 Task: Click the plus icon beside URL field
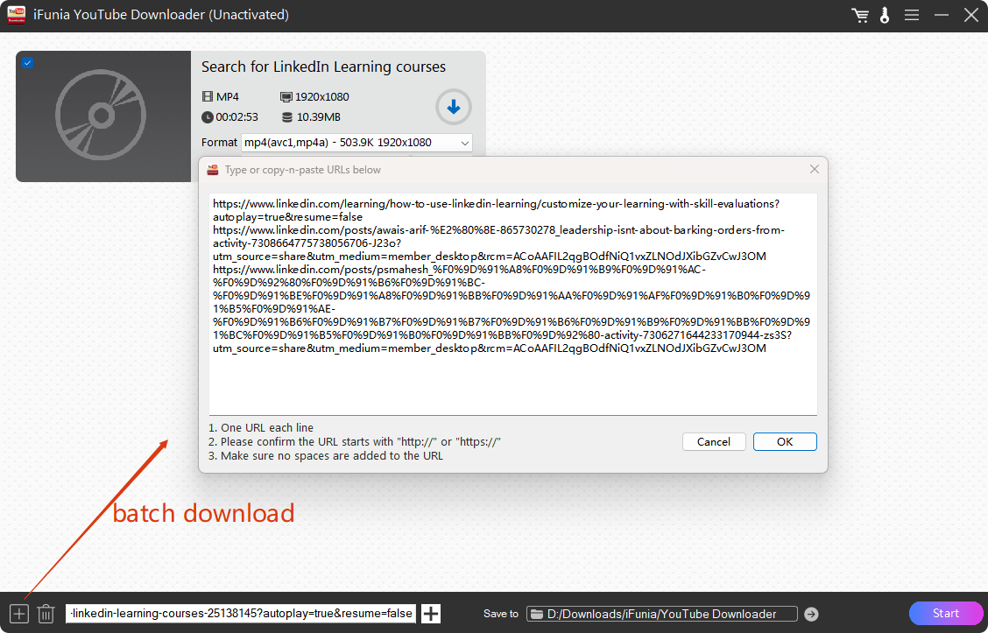(431, 614)
